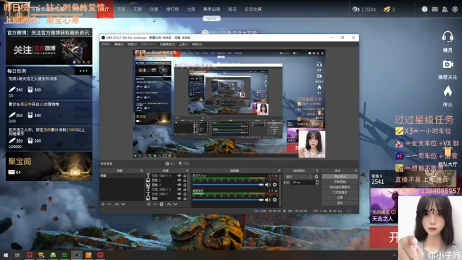This screenshot has width=462, height=260.
Task: Remove the scene with the minus icon
Action: [109, 204]
